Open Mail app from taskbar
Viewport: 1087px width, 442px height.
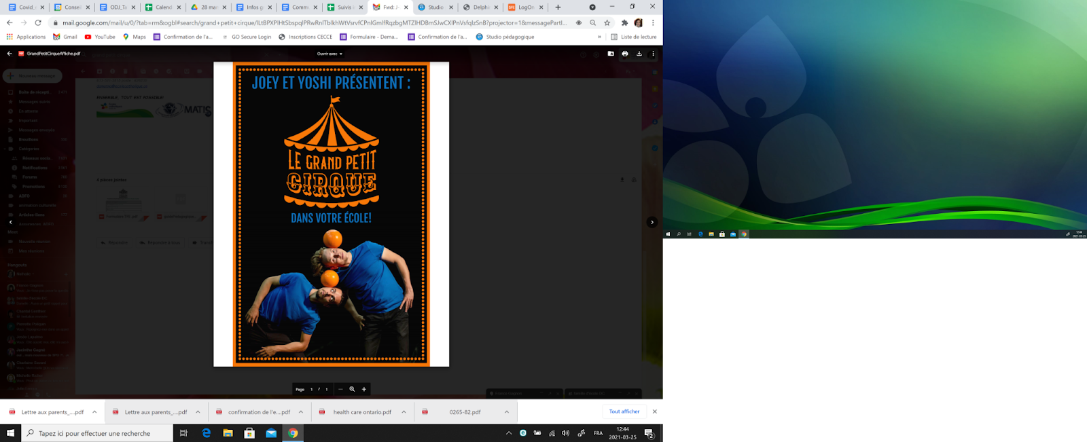[x=271, y=433]
